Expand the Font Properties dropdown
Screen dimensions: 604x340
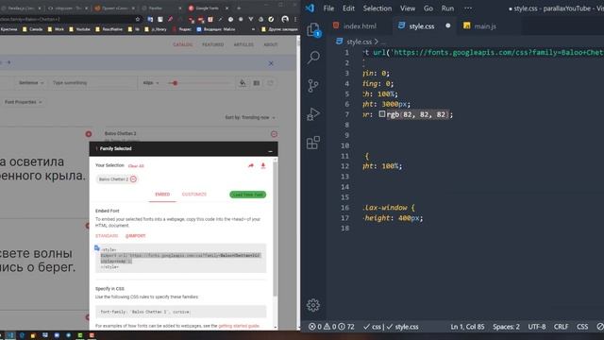23,102
